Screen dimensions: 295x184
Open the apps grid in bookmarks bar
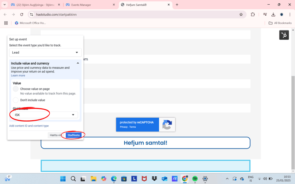6,23
